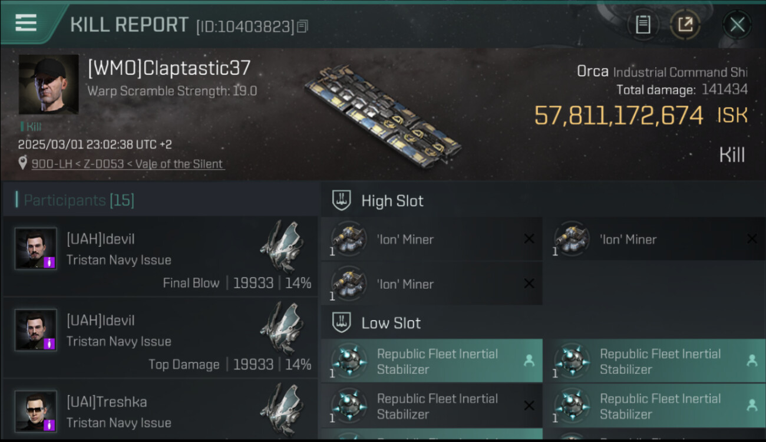Open Treshka's pilot portrait
766x442 pixels.
click(36, 411)
